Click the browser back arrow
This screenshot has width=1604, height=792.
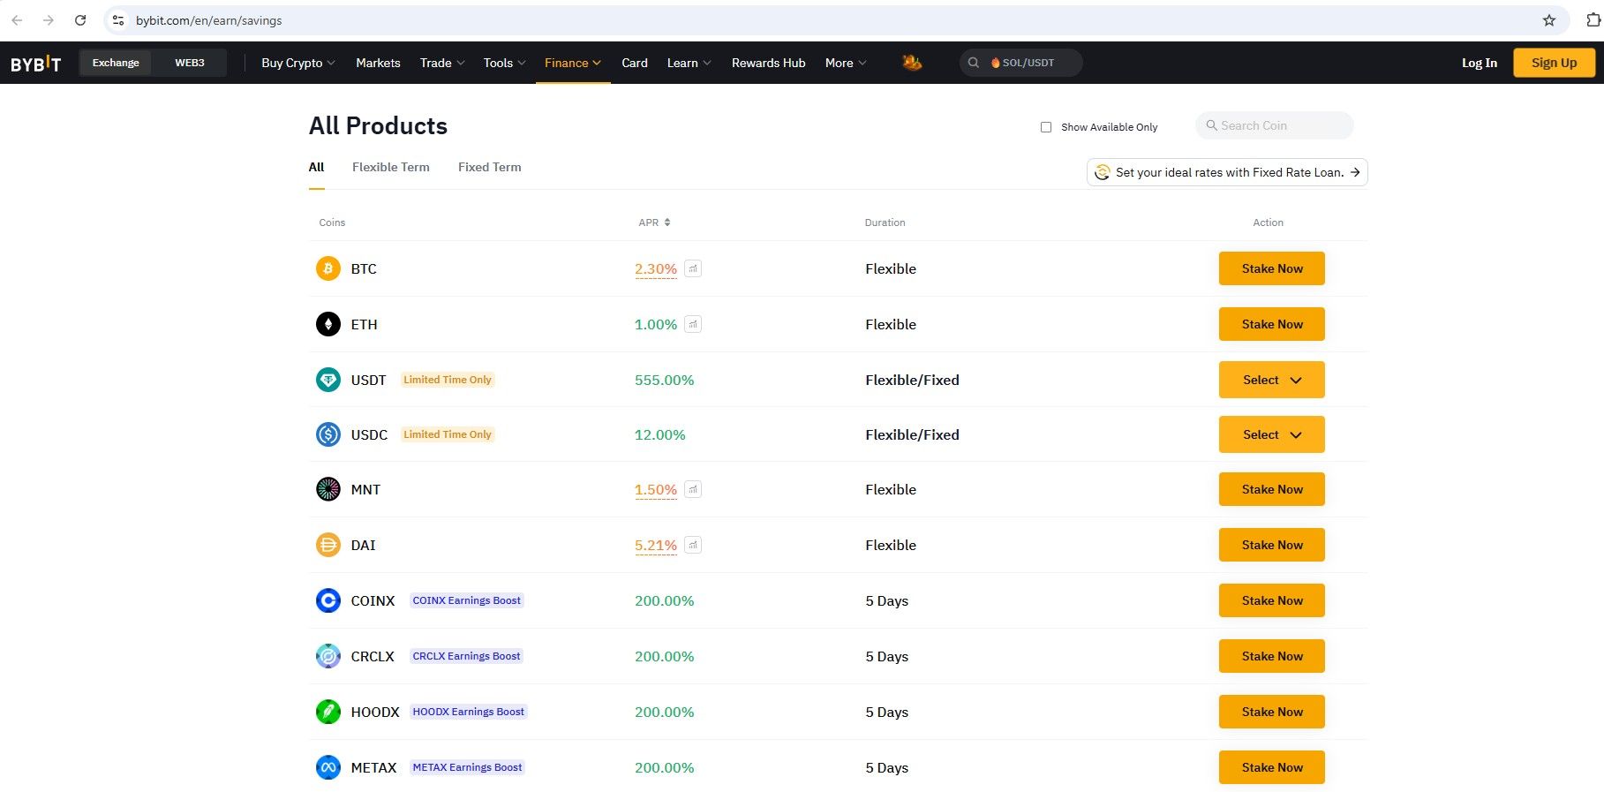click(17, 20)
